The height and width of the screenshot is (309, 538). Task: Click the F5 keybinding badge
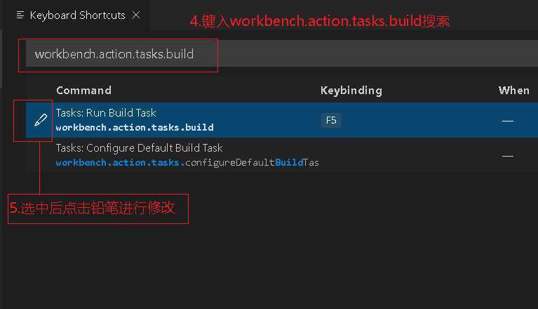tap(331, 120)
